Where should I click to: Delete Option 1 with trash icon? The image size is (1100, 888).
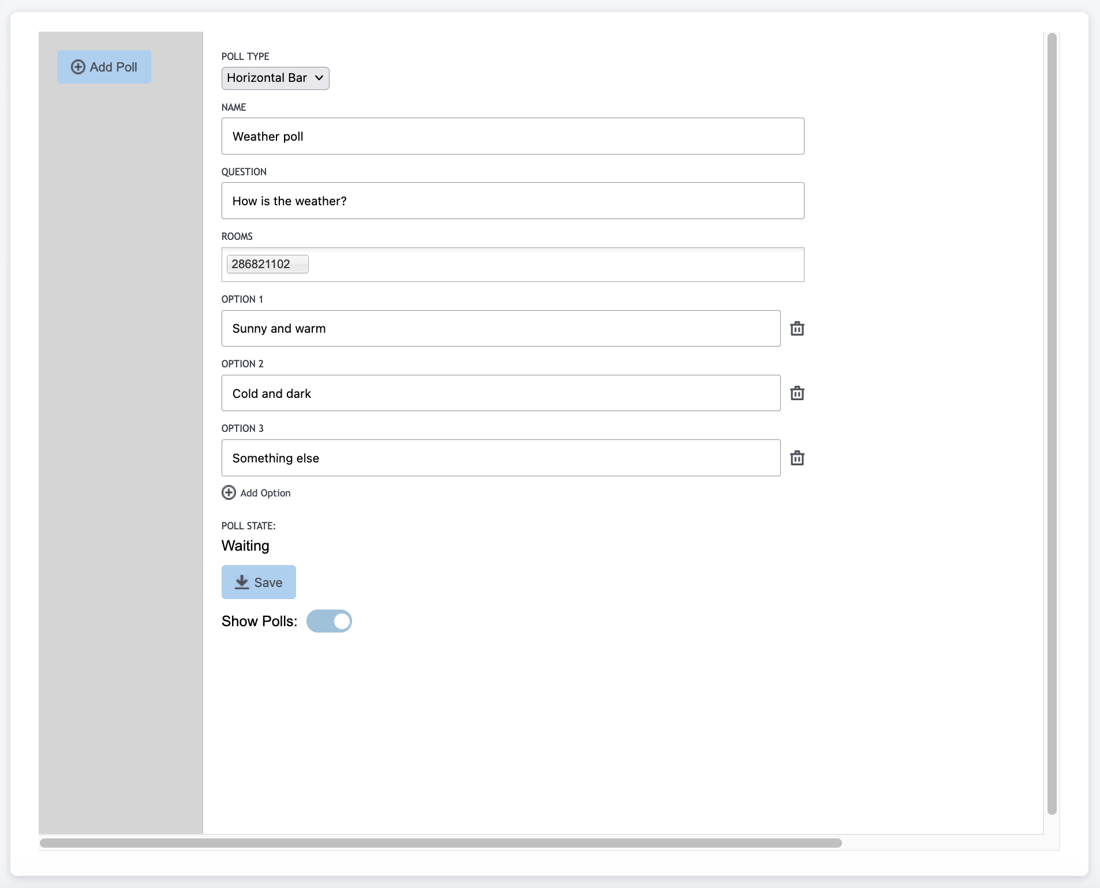click(x=797, y=329)
